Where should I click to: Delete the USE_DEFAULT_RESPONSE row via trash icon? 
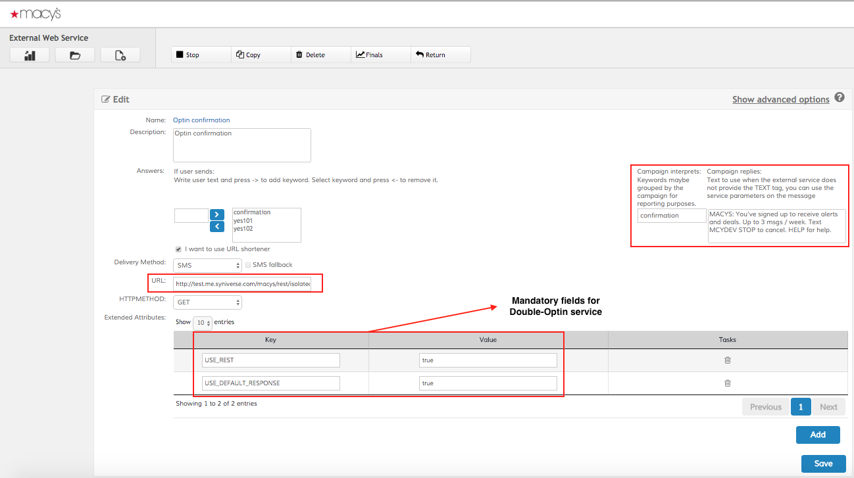point(728,383)
